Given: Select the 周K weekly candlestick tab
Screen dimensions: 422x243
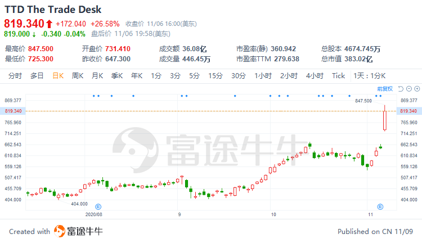Looking at the screenshot, I should pos(78,76).
